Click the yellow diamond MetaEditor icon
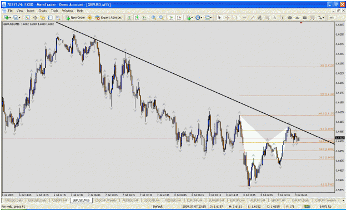This screenshot has height=210, width=347. click(x=90, y=18)
